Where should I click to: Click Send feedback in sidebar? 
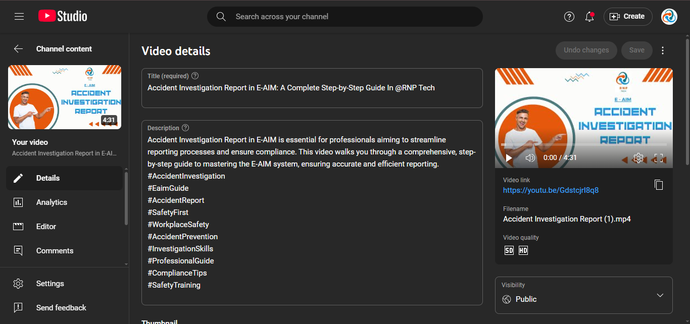(x=61, y=308)
